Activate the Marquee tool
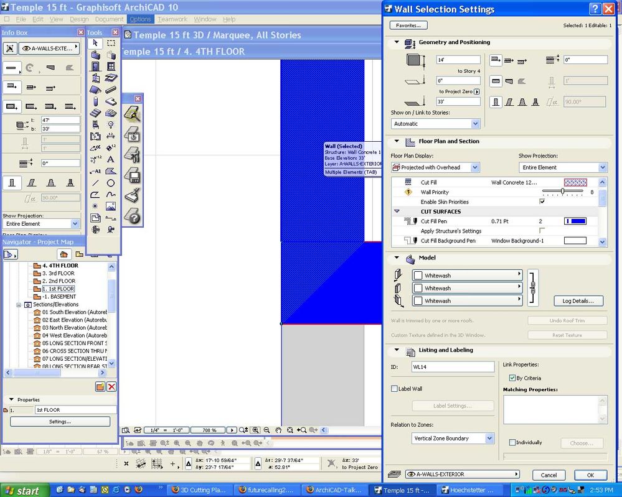 tap(111, 44)
